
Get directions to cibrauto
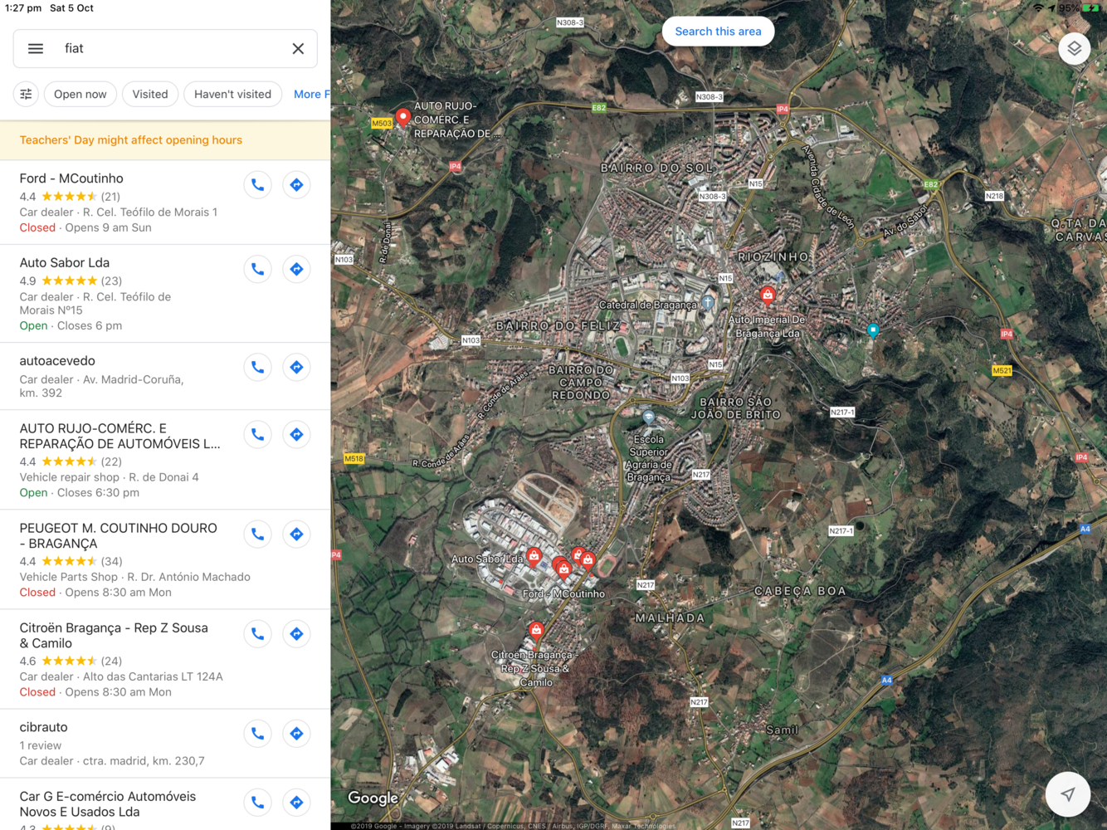296,733
